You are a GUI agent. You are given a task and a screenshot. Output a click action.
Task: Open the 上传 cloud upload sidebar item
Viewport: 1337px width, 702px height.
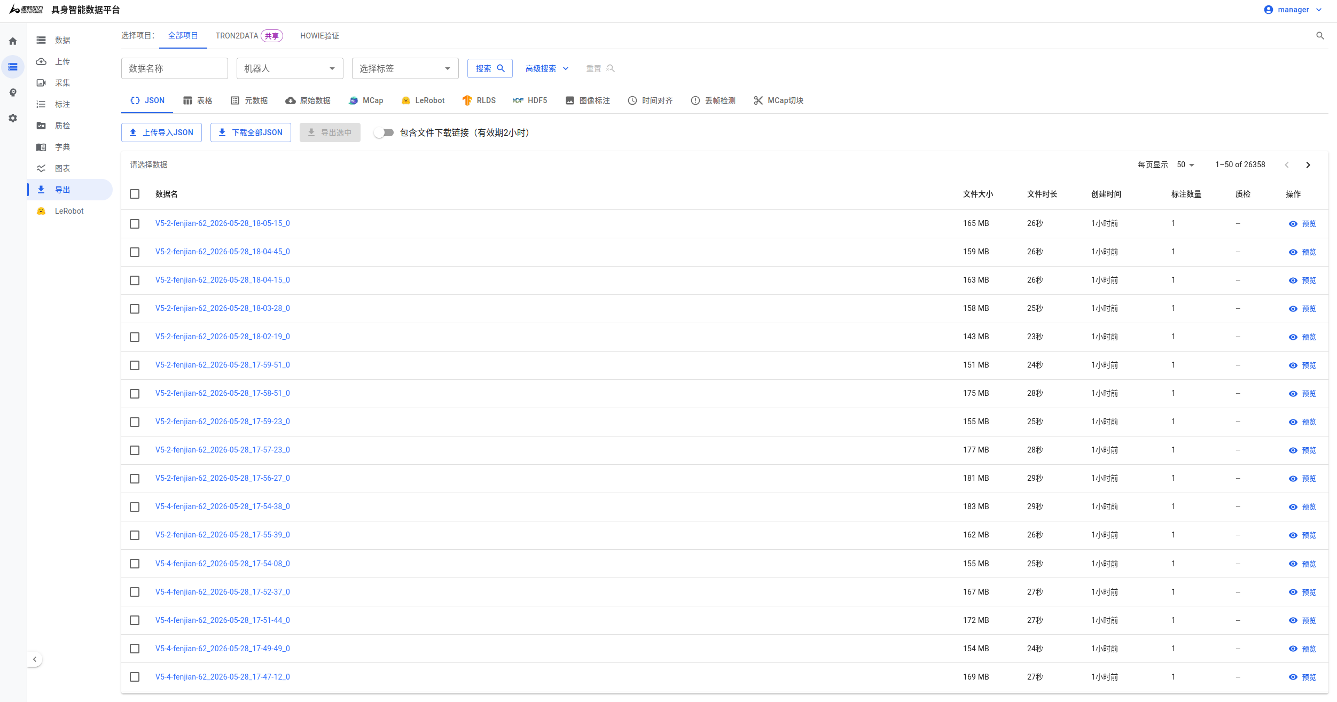(70, 61)
